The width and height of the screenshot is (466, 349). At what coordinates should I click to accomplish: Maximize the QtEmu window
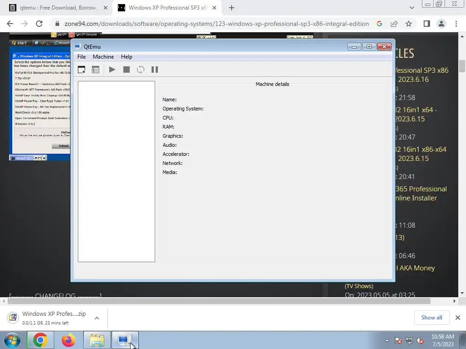pyautogui.click(x=369, y=47)
